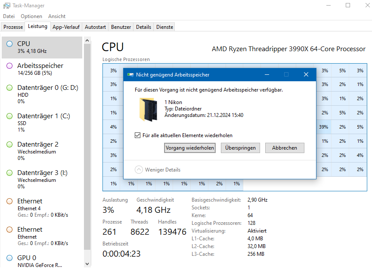
Task: Click the sidebar vertical scrollbar thumb
Action: tap(87, 147)
